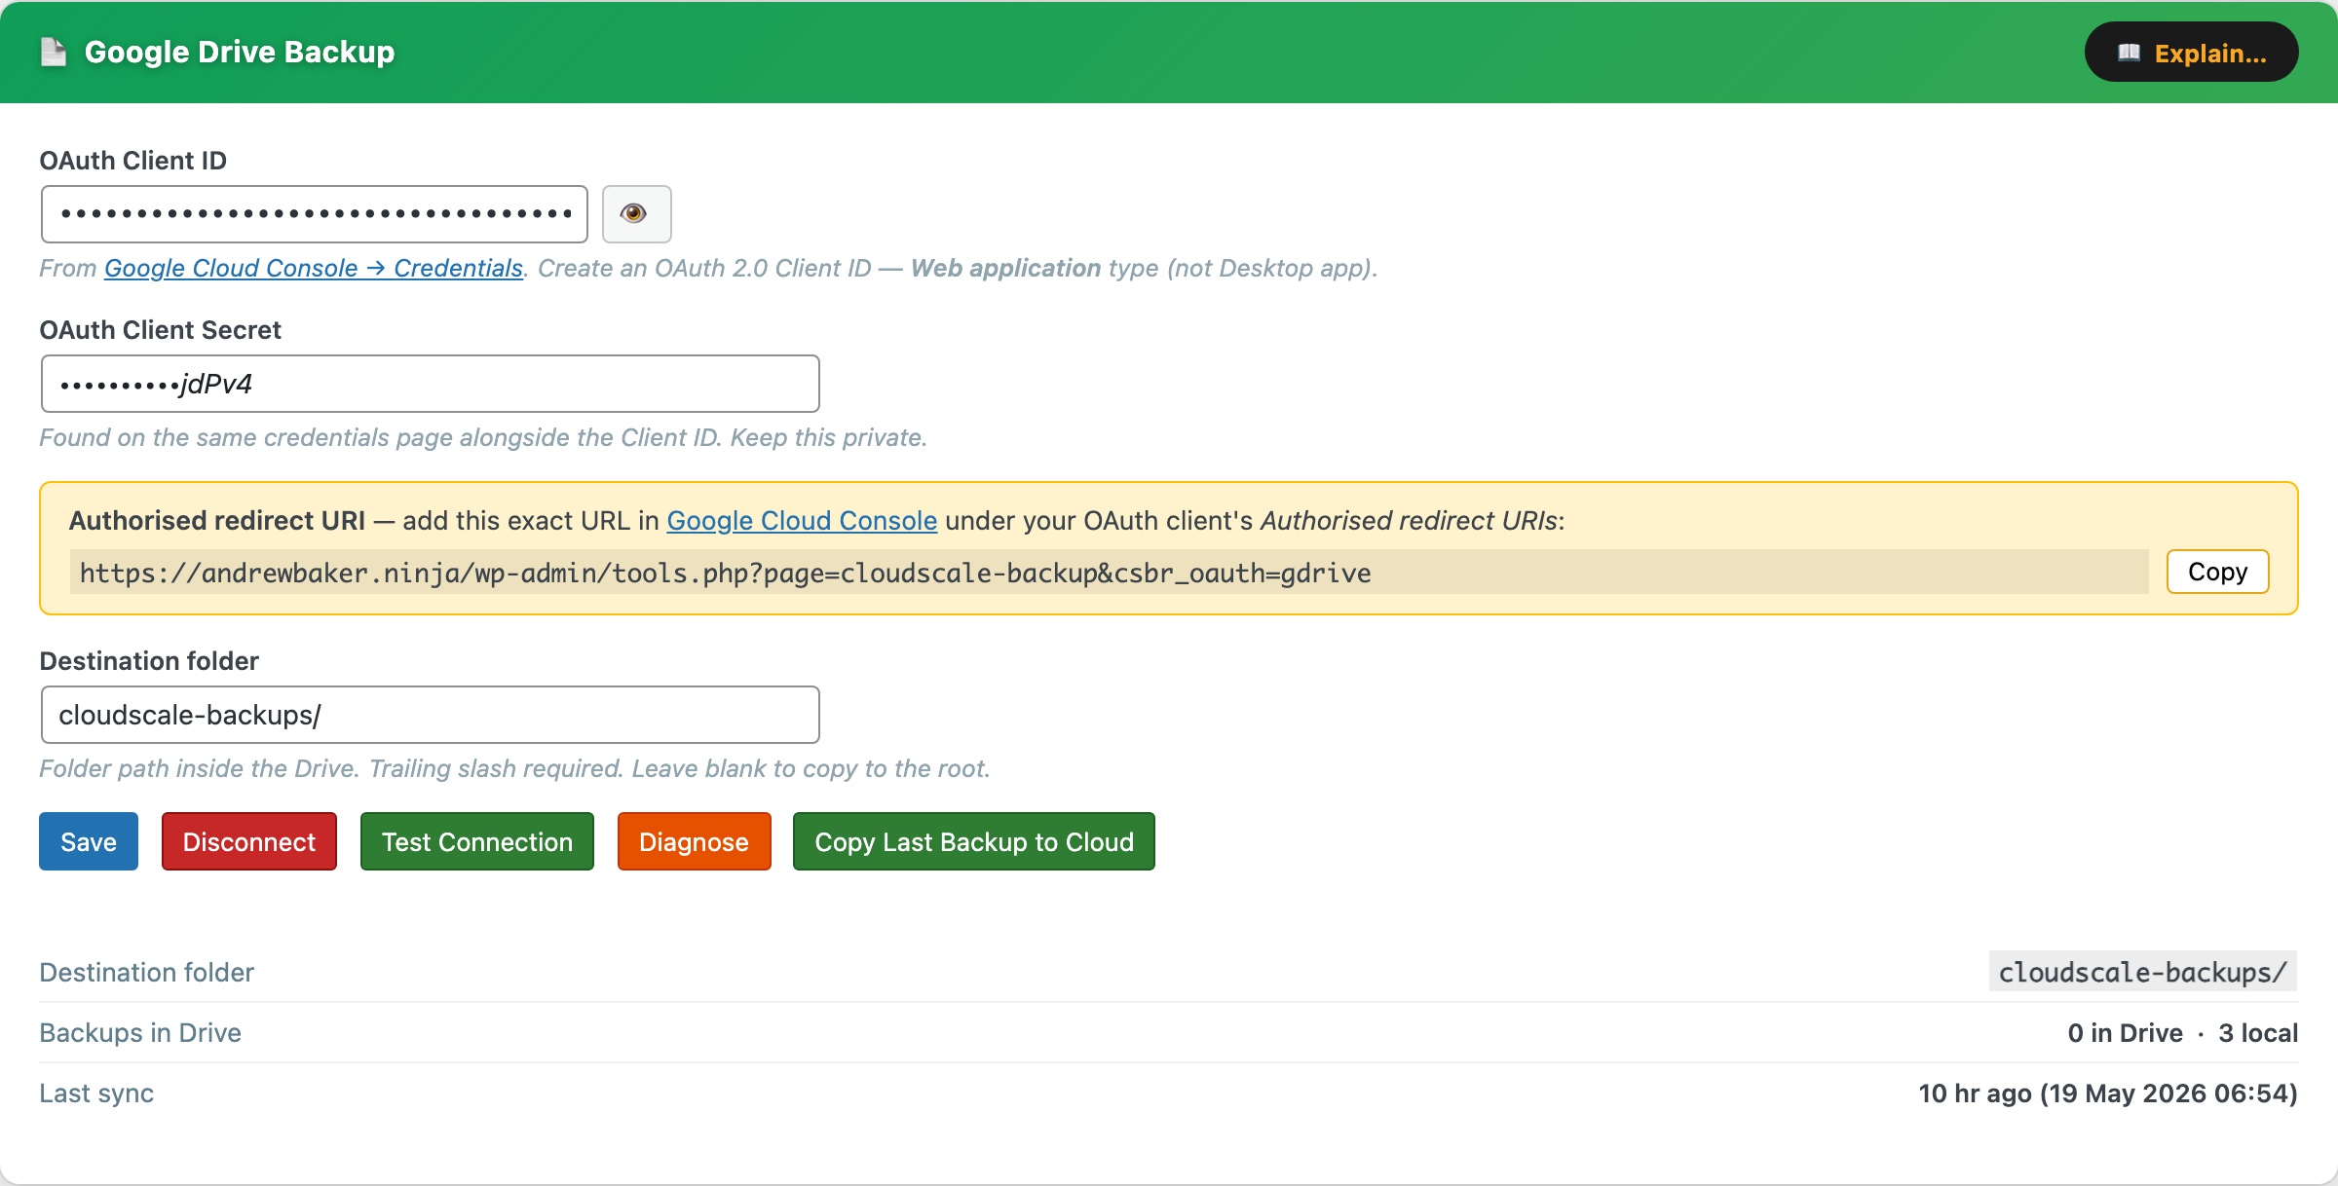Save the Google Drive settings
Viewport: 2338px width, 1186px height.
(x=89, y=841)
